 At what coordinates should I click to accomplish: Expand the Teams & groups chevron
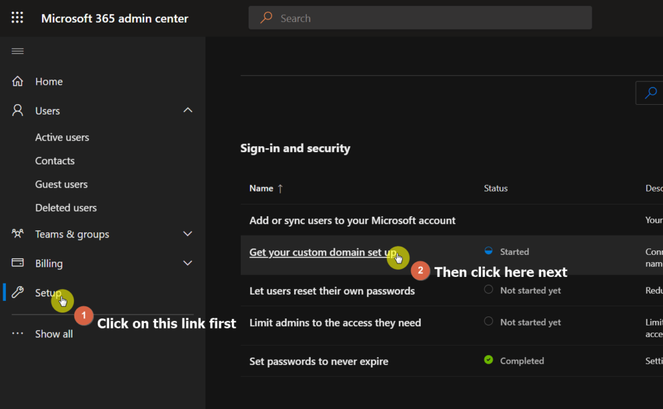[188, 234]
